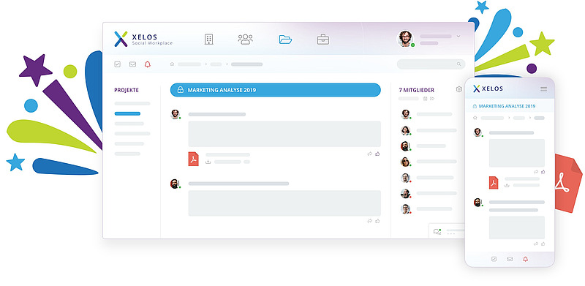Screen dimensions: 585x286
Task: Click the bearded red-background member avatar in Mitglieder list
Action: pyautogui.click(x=406, y=146)
